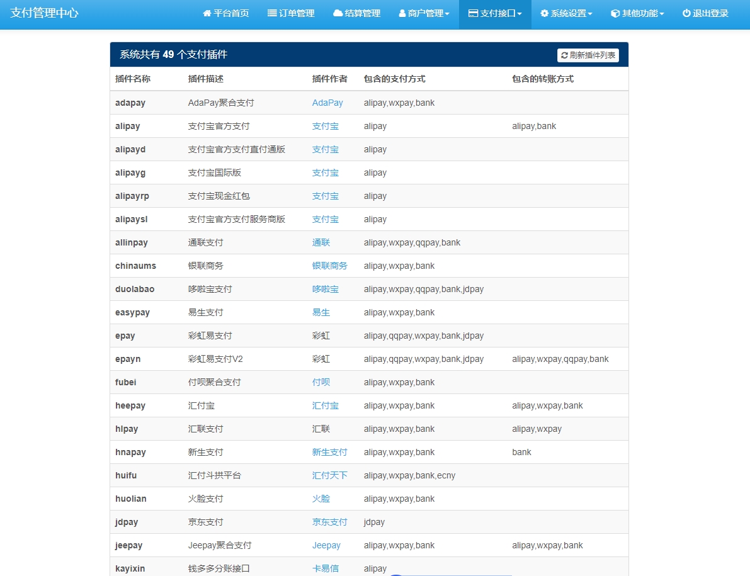The height and width of the screenshot is (576, 750).
Task: Open the 汇付天下 author link
Action: click(x=329, y=476)
